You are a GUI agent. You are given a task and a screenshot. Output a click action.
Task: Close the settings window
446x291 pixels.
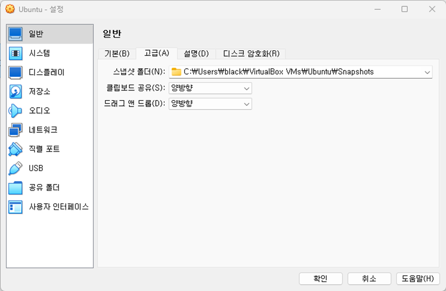(432, 9)
